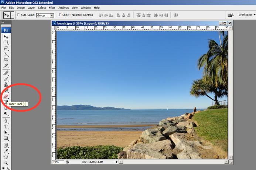Click the status bar info arrow
Screen dimensions: 256x170
(117, 162)
